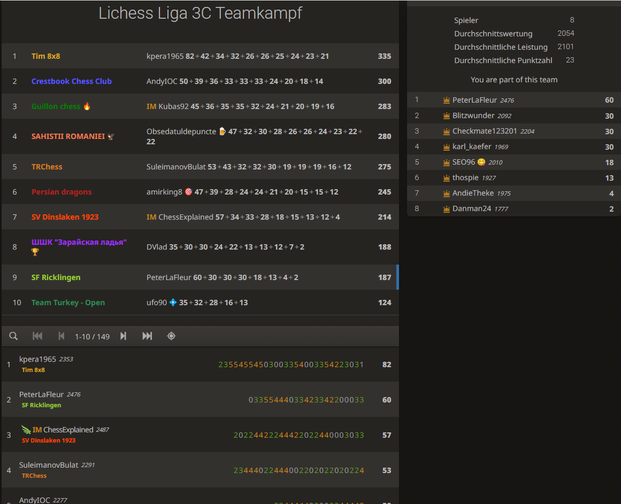Jump to last page of standings
This screenshot has width=621, height=504.
click(147, 336)
